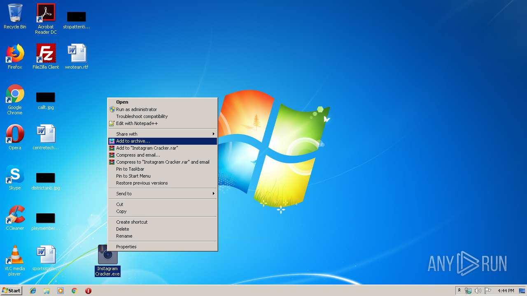
Task: Click the taskbar clock 4:44 PM
Action: [506, 291]
